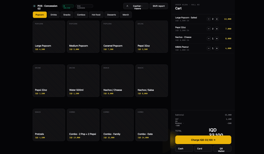This screenshot has height=154, width=264.
Task: Increase M&Ms Peanut cart quantity
Action: 217,48
